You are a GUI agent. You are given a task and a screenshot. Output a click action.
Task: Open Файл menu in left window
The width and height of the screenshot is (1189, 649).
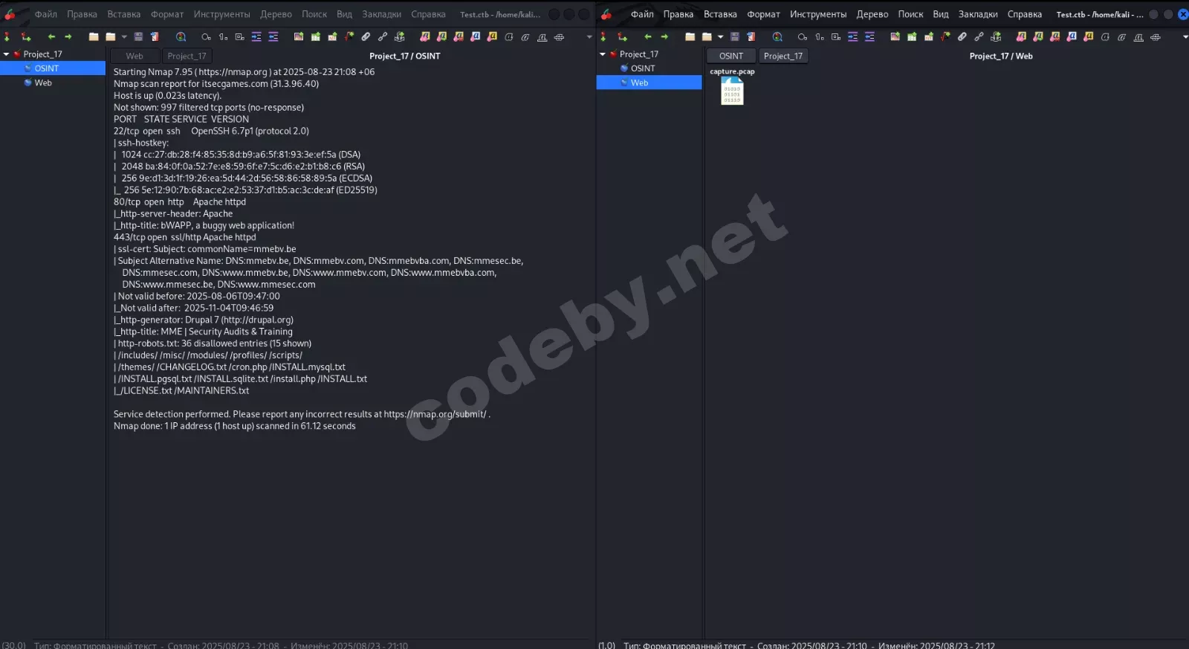pyautogui.click(x=46, y=14)
